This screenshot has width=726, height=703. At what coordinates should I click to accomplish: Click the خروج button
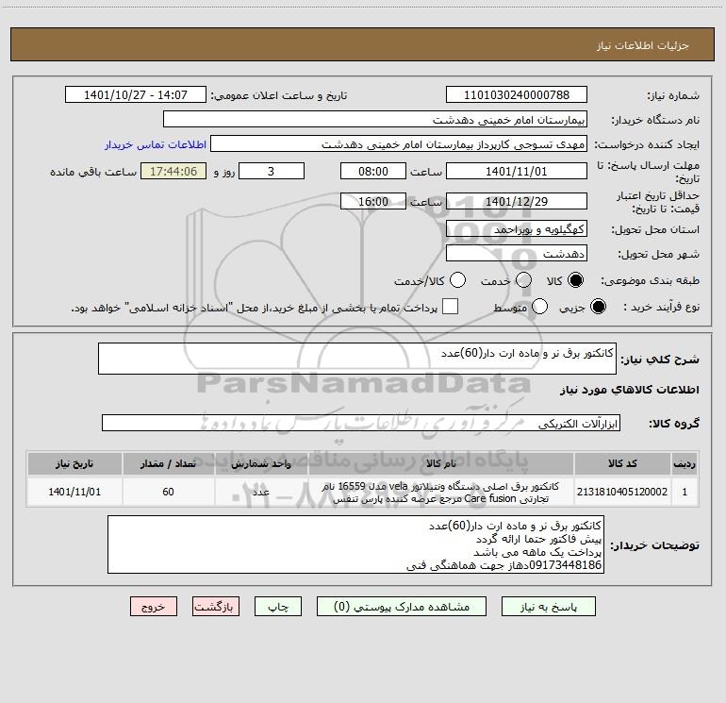tap(154, 607)
